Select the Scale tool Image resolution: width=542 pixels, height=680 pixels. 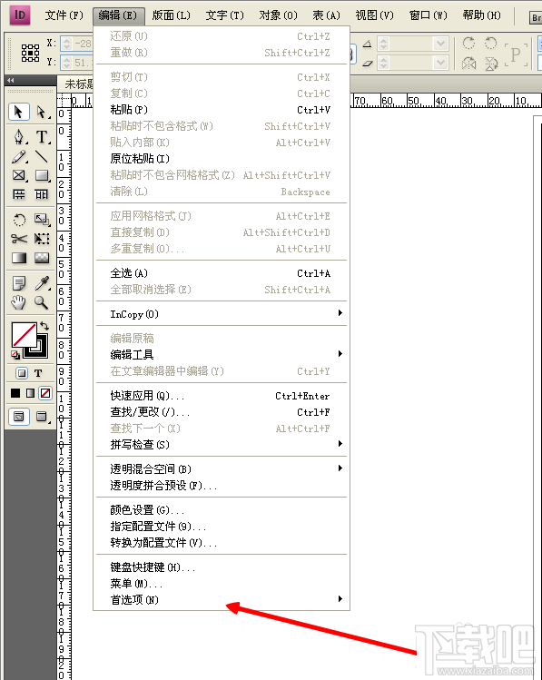[42, 220]
